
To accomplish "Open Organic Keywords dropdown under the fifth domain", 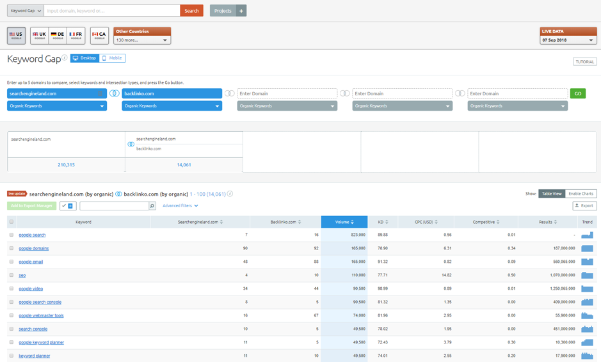I will click(517, 106).
